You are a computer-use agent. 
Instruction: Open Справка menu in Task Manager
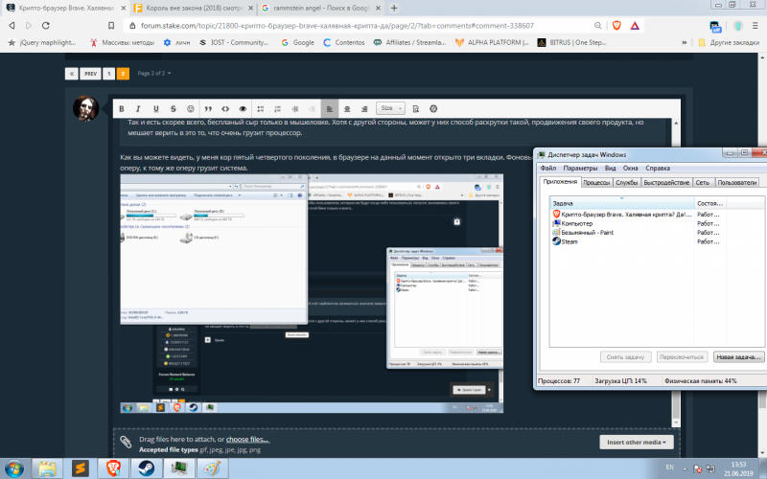click(658, 168)
